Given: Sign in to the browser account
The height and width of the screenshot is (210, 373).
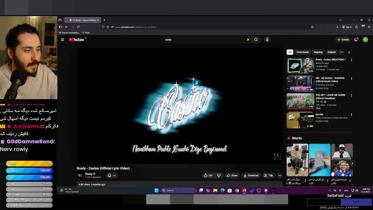Looking at the screenshot, I should (347, 27).
